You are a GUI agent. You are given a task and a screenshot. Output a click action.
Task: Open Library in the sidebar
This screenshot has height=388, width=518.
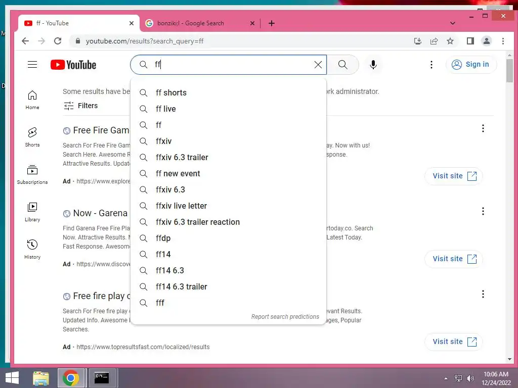click(32, 212)
